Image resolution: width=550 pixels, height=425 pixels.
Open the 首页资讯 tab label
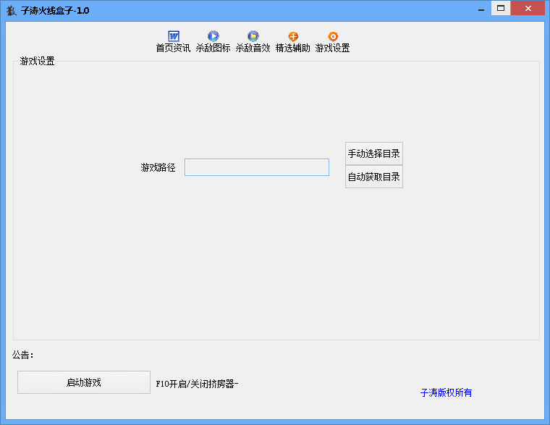tap(174, 49)
